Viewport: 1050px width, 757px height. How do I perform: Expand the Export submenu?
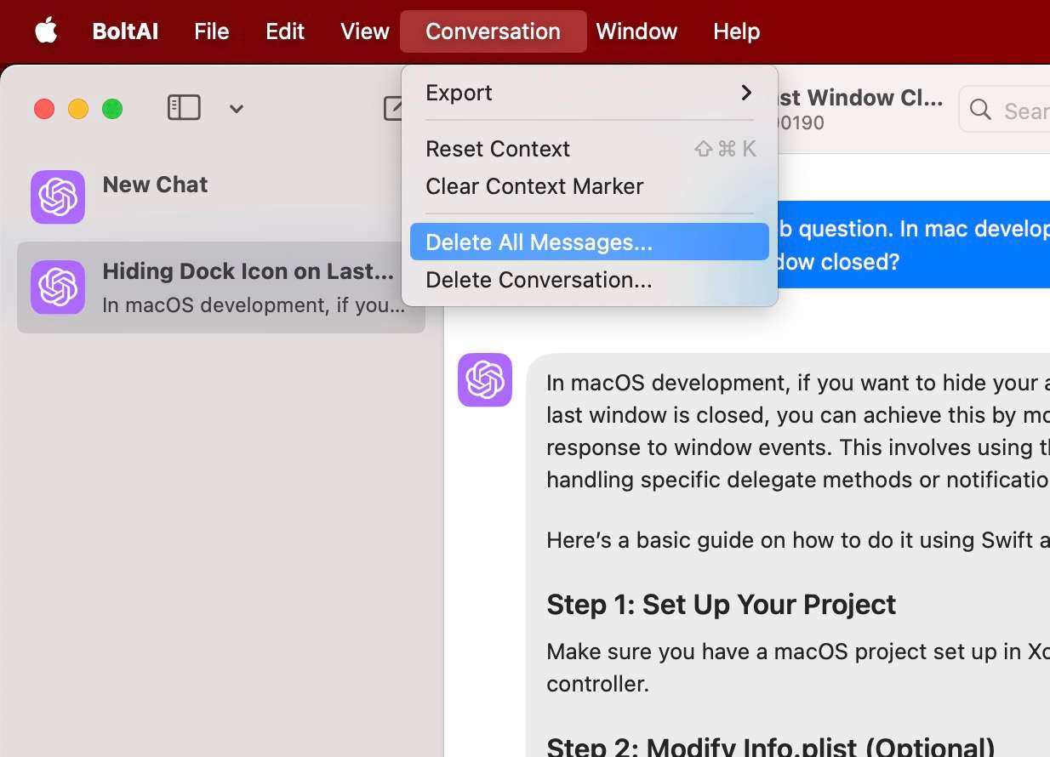pyautogui.click(x=590, y=93)
